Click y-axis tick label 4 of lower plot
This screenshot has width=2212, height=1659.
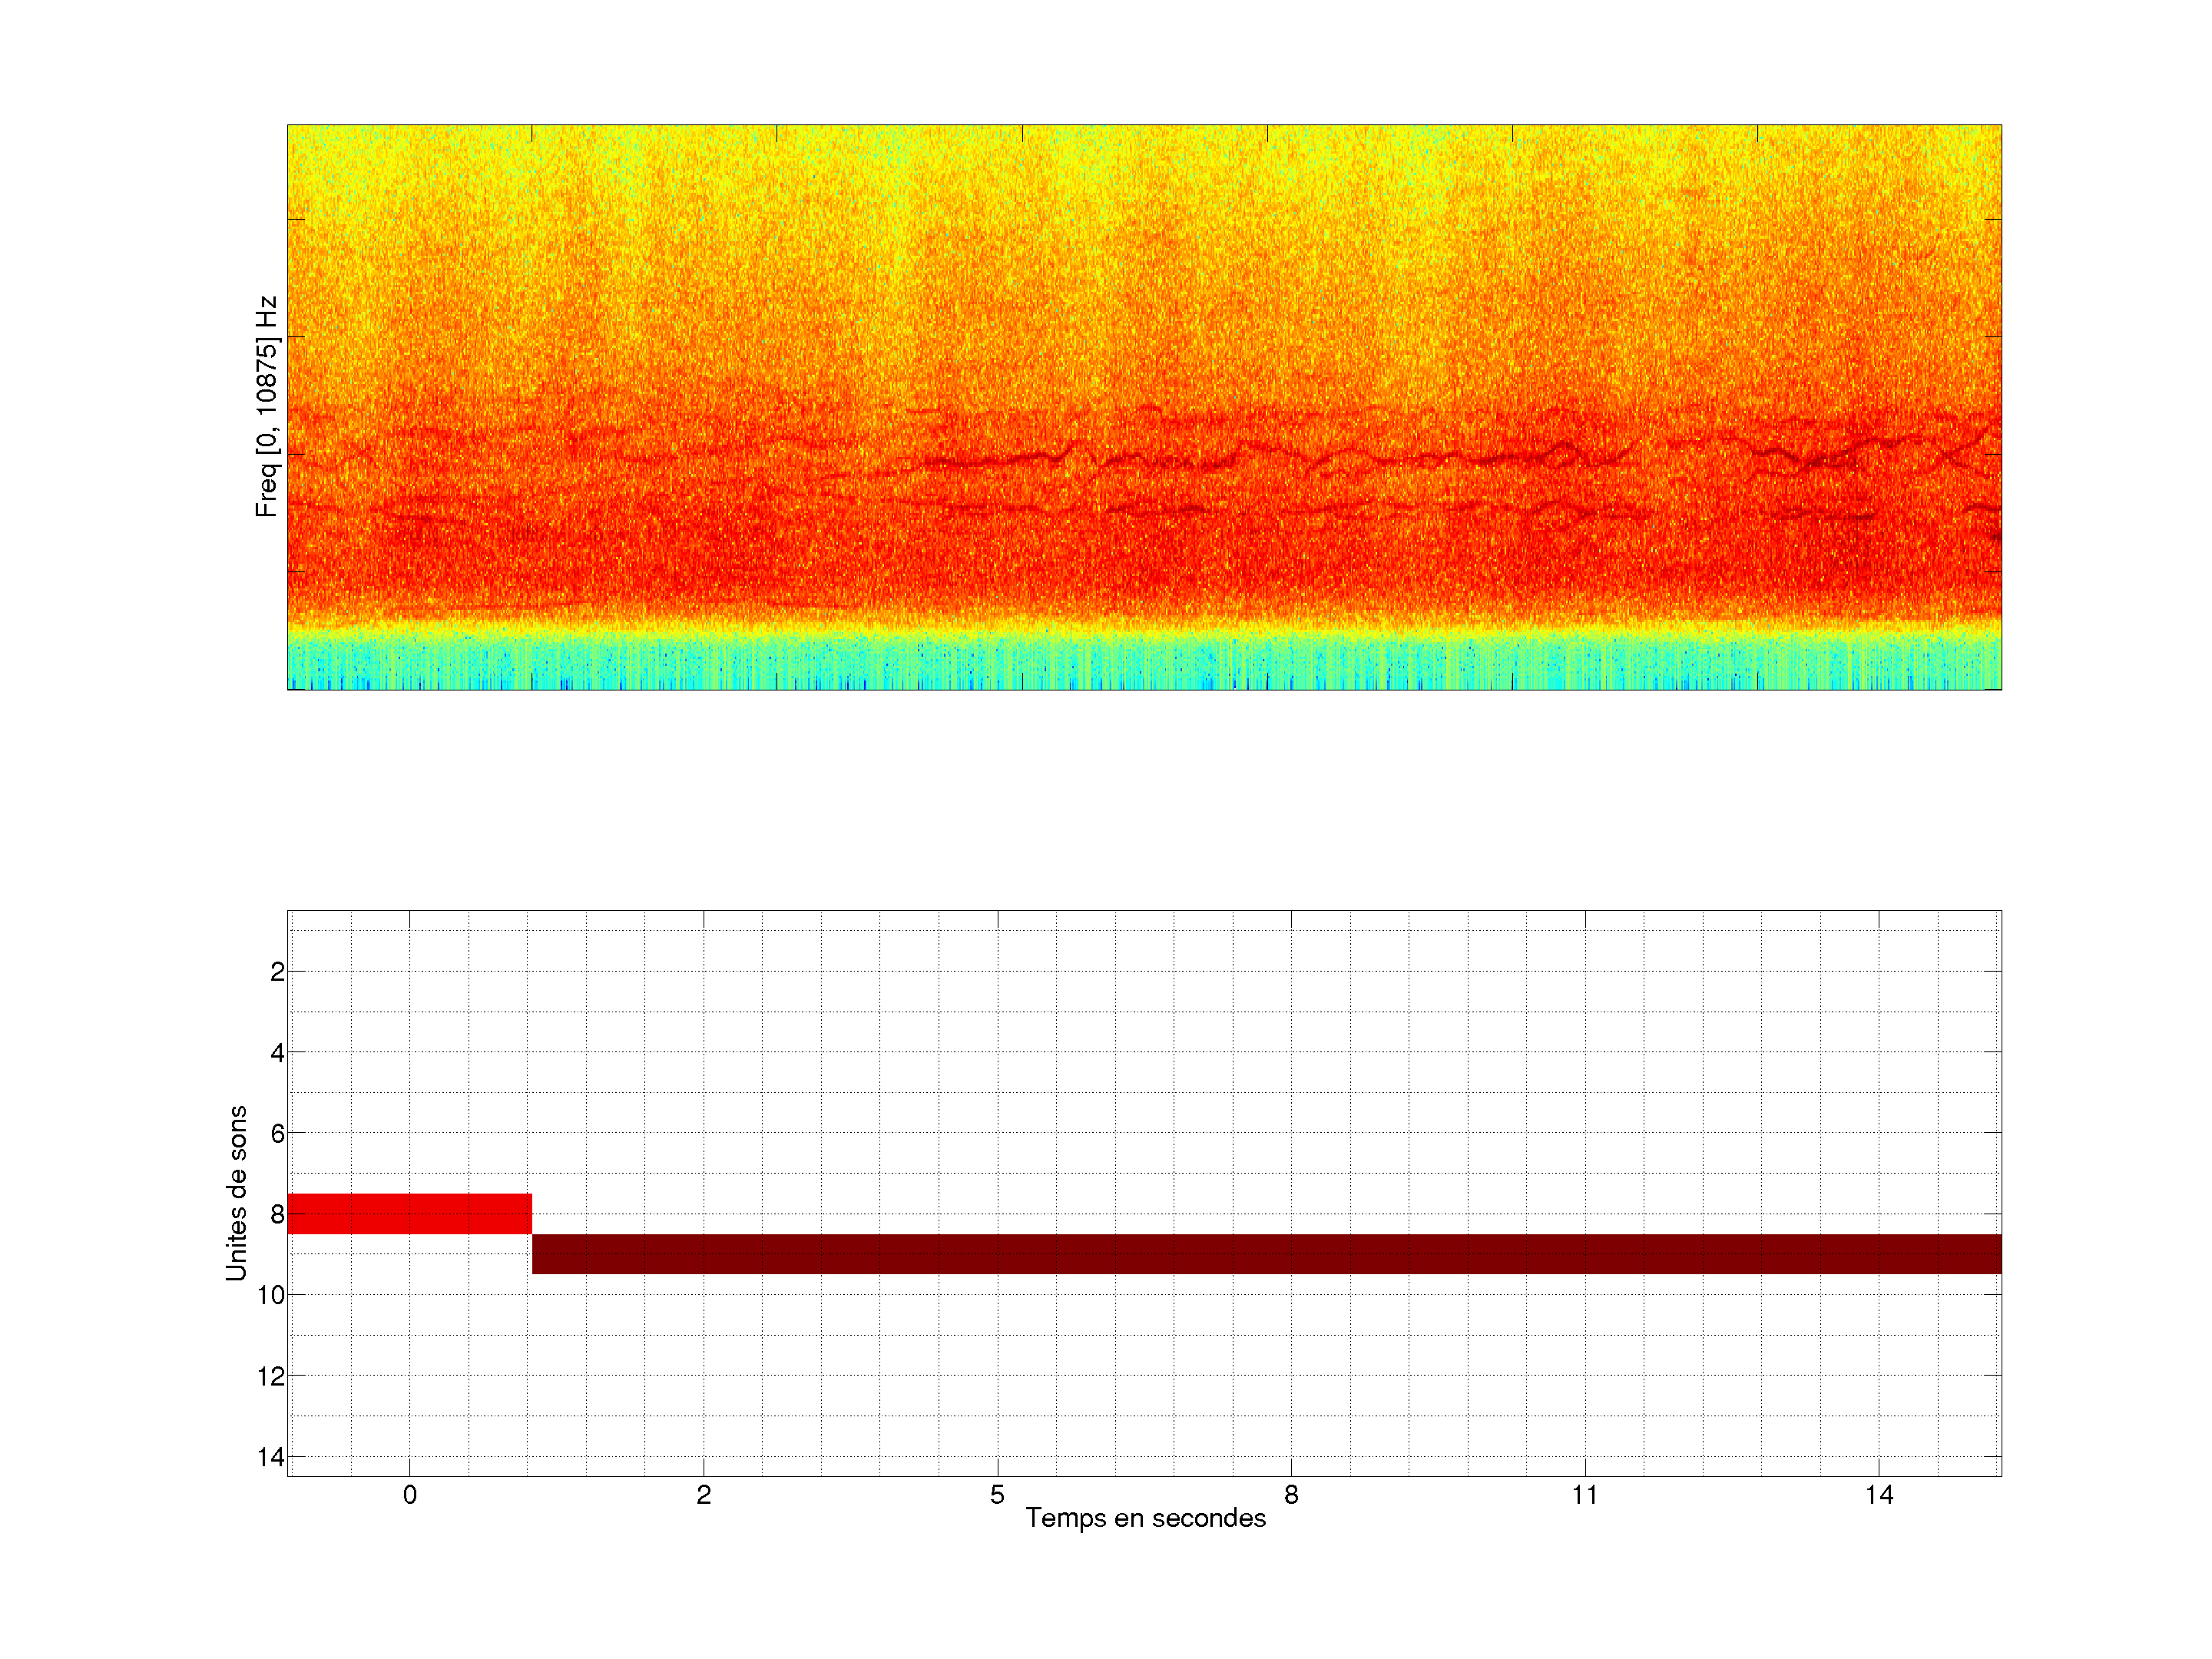pyautogui.click(x=277, y=1053)
